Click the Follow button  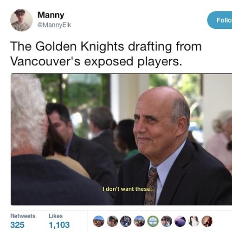(219, 20)
